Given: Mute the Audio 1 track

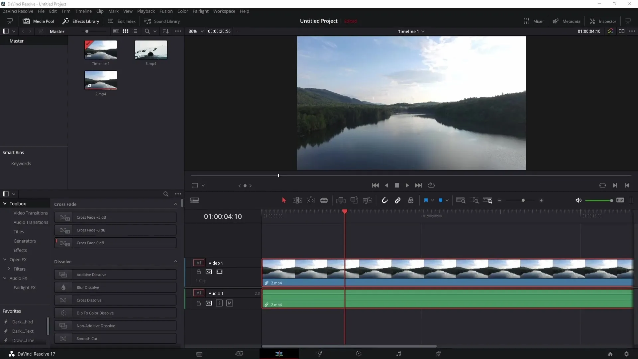Looking at the screenshot, I should (x=230, y=303).
